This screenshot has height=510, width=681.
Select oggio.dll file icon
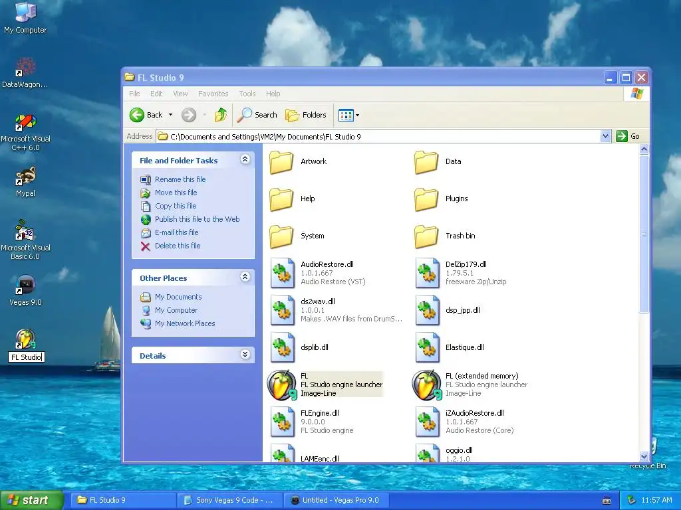click(428, 453)
